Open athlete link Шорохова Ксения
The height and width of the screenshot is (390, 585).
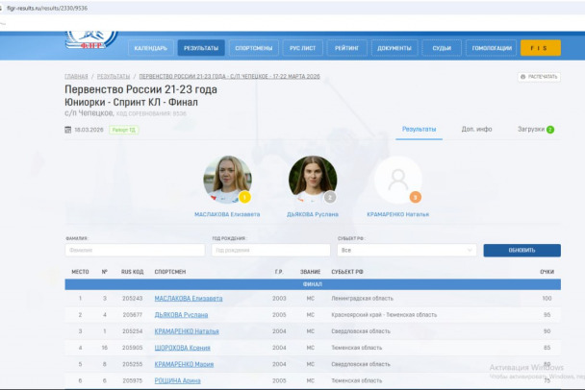coord(182,348)
